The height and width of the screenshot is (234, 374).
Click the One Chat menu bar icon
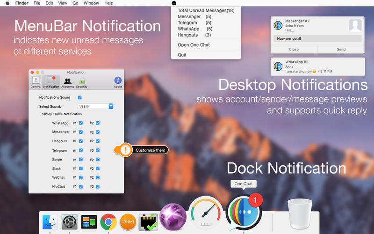click(174, 3)
